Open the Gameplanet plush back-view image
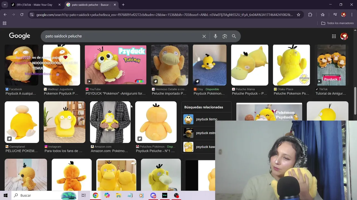 pyautogui.click(x=22, y=122)
